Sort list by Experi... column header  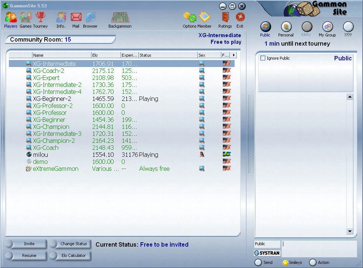tap(129, 55)
